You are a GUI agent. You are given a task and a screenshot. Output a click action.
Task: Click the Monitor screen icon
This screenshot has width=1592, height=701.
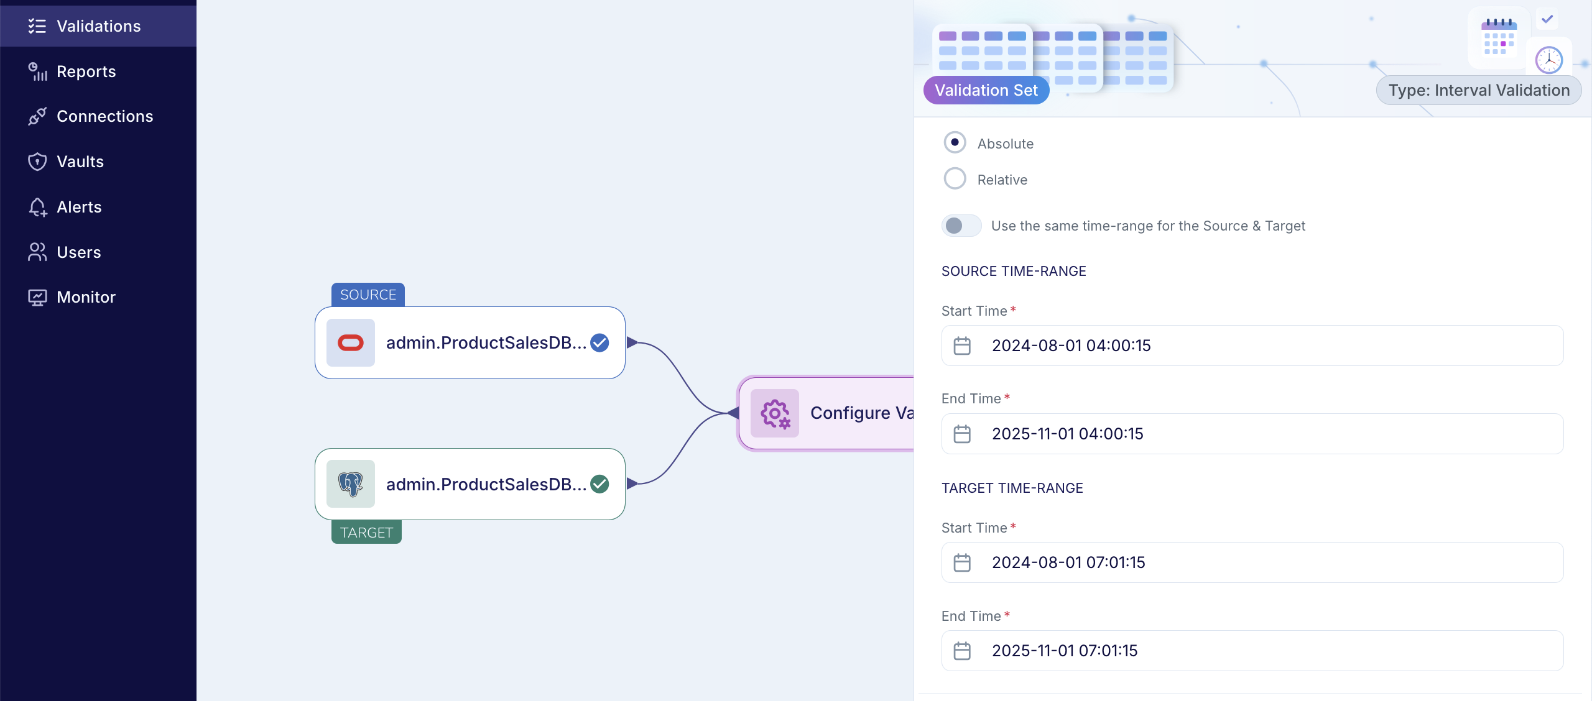38,297
